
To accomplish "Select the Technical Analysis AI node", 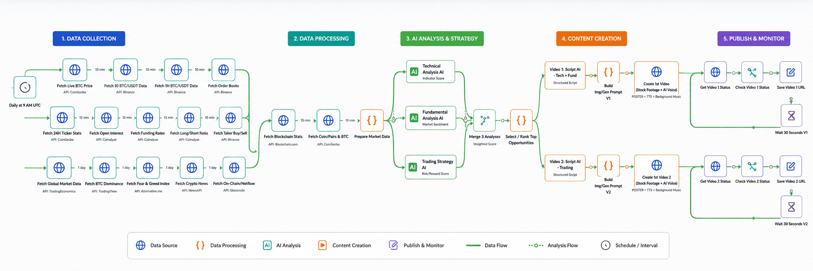I will pos(430,71).
